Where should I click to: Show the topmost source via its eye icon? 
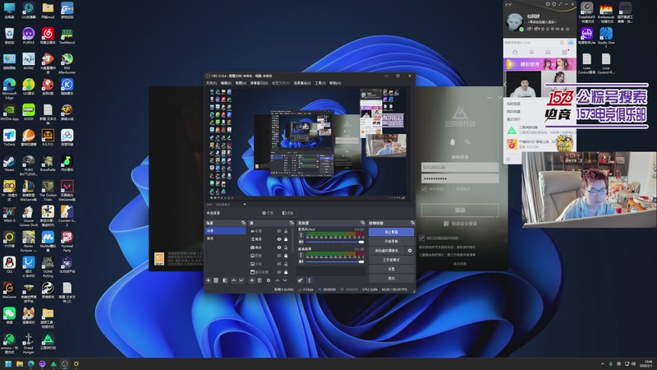[x=279, y=231]
